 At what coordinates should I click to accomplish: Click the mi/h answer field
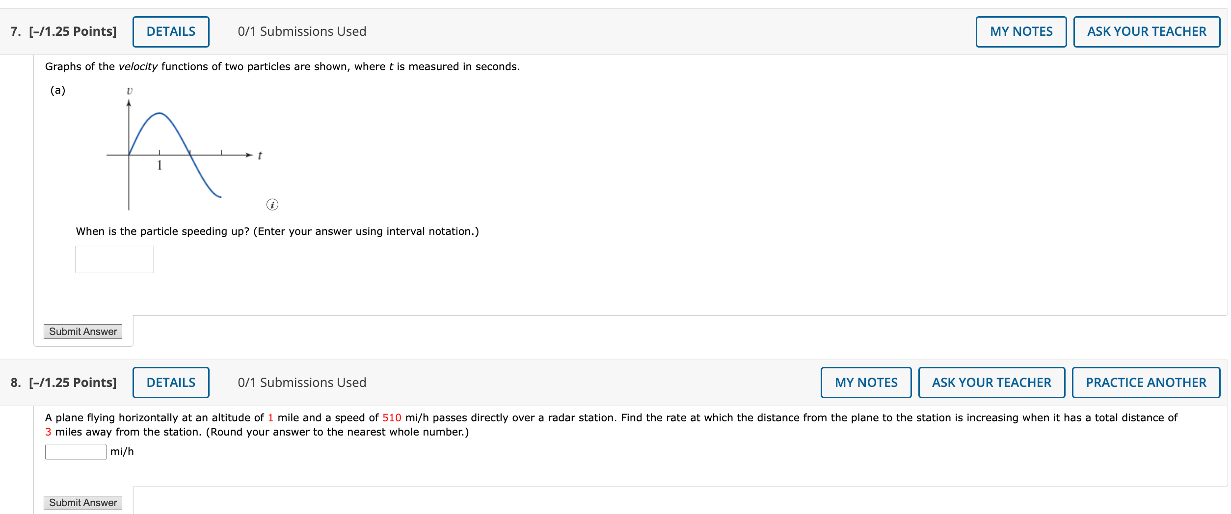coord(75,451)
